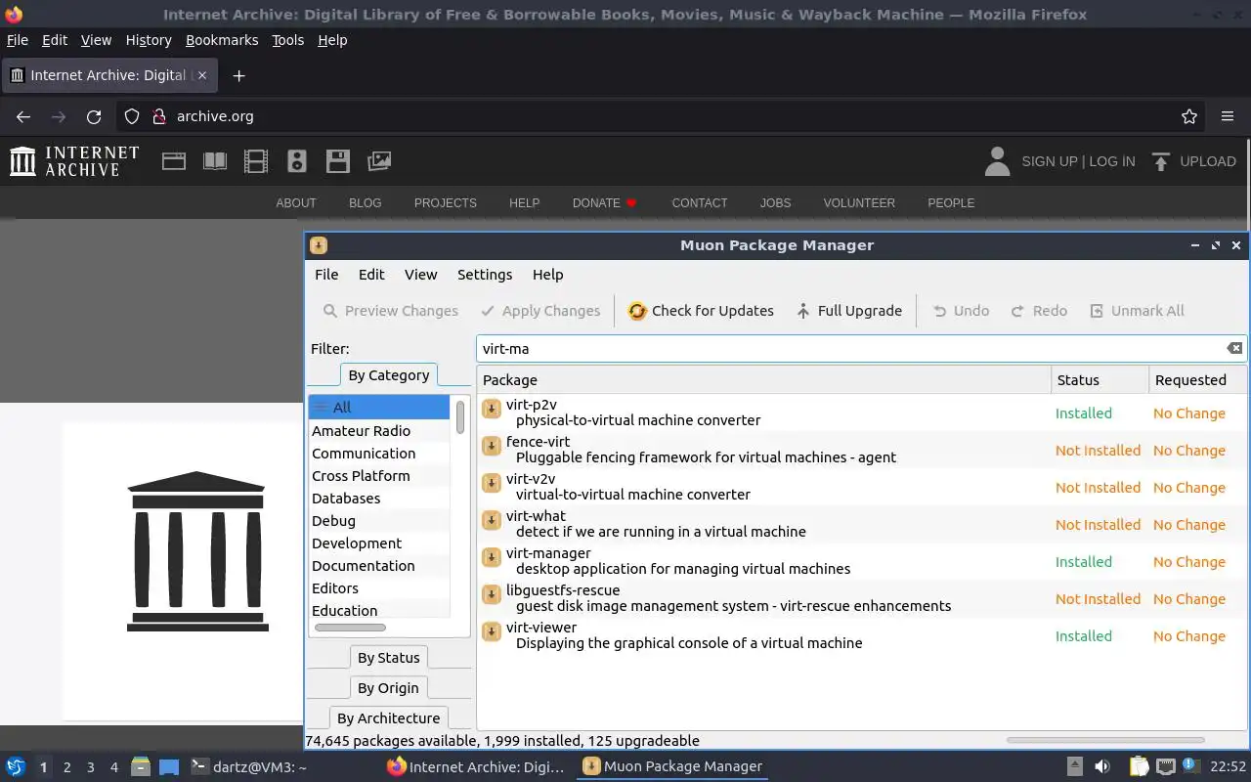Click the Full Upgrade toolbar button
Viewport: 1251px width, 782px height.
(847, 311)
